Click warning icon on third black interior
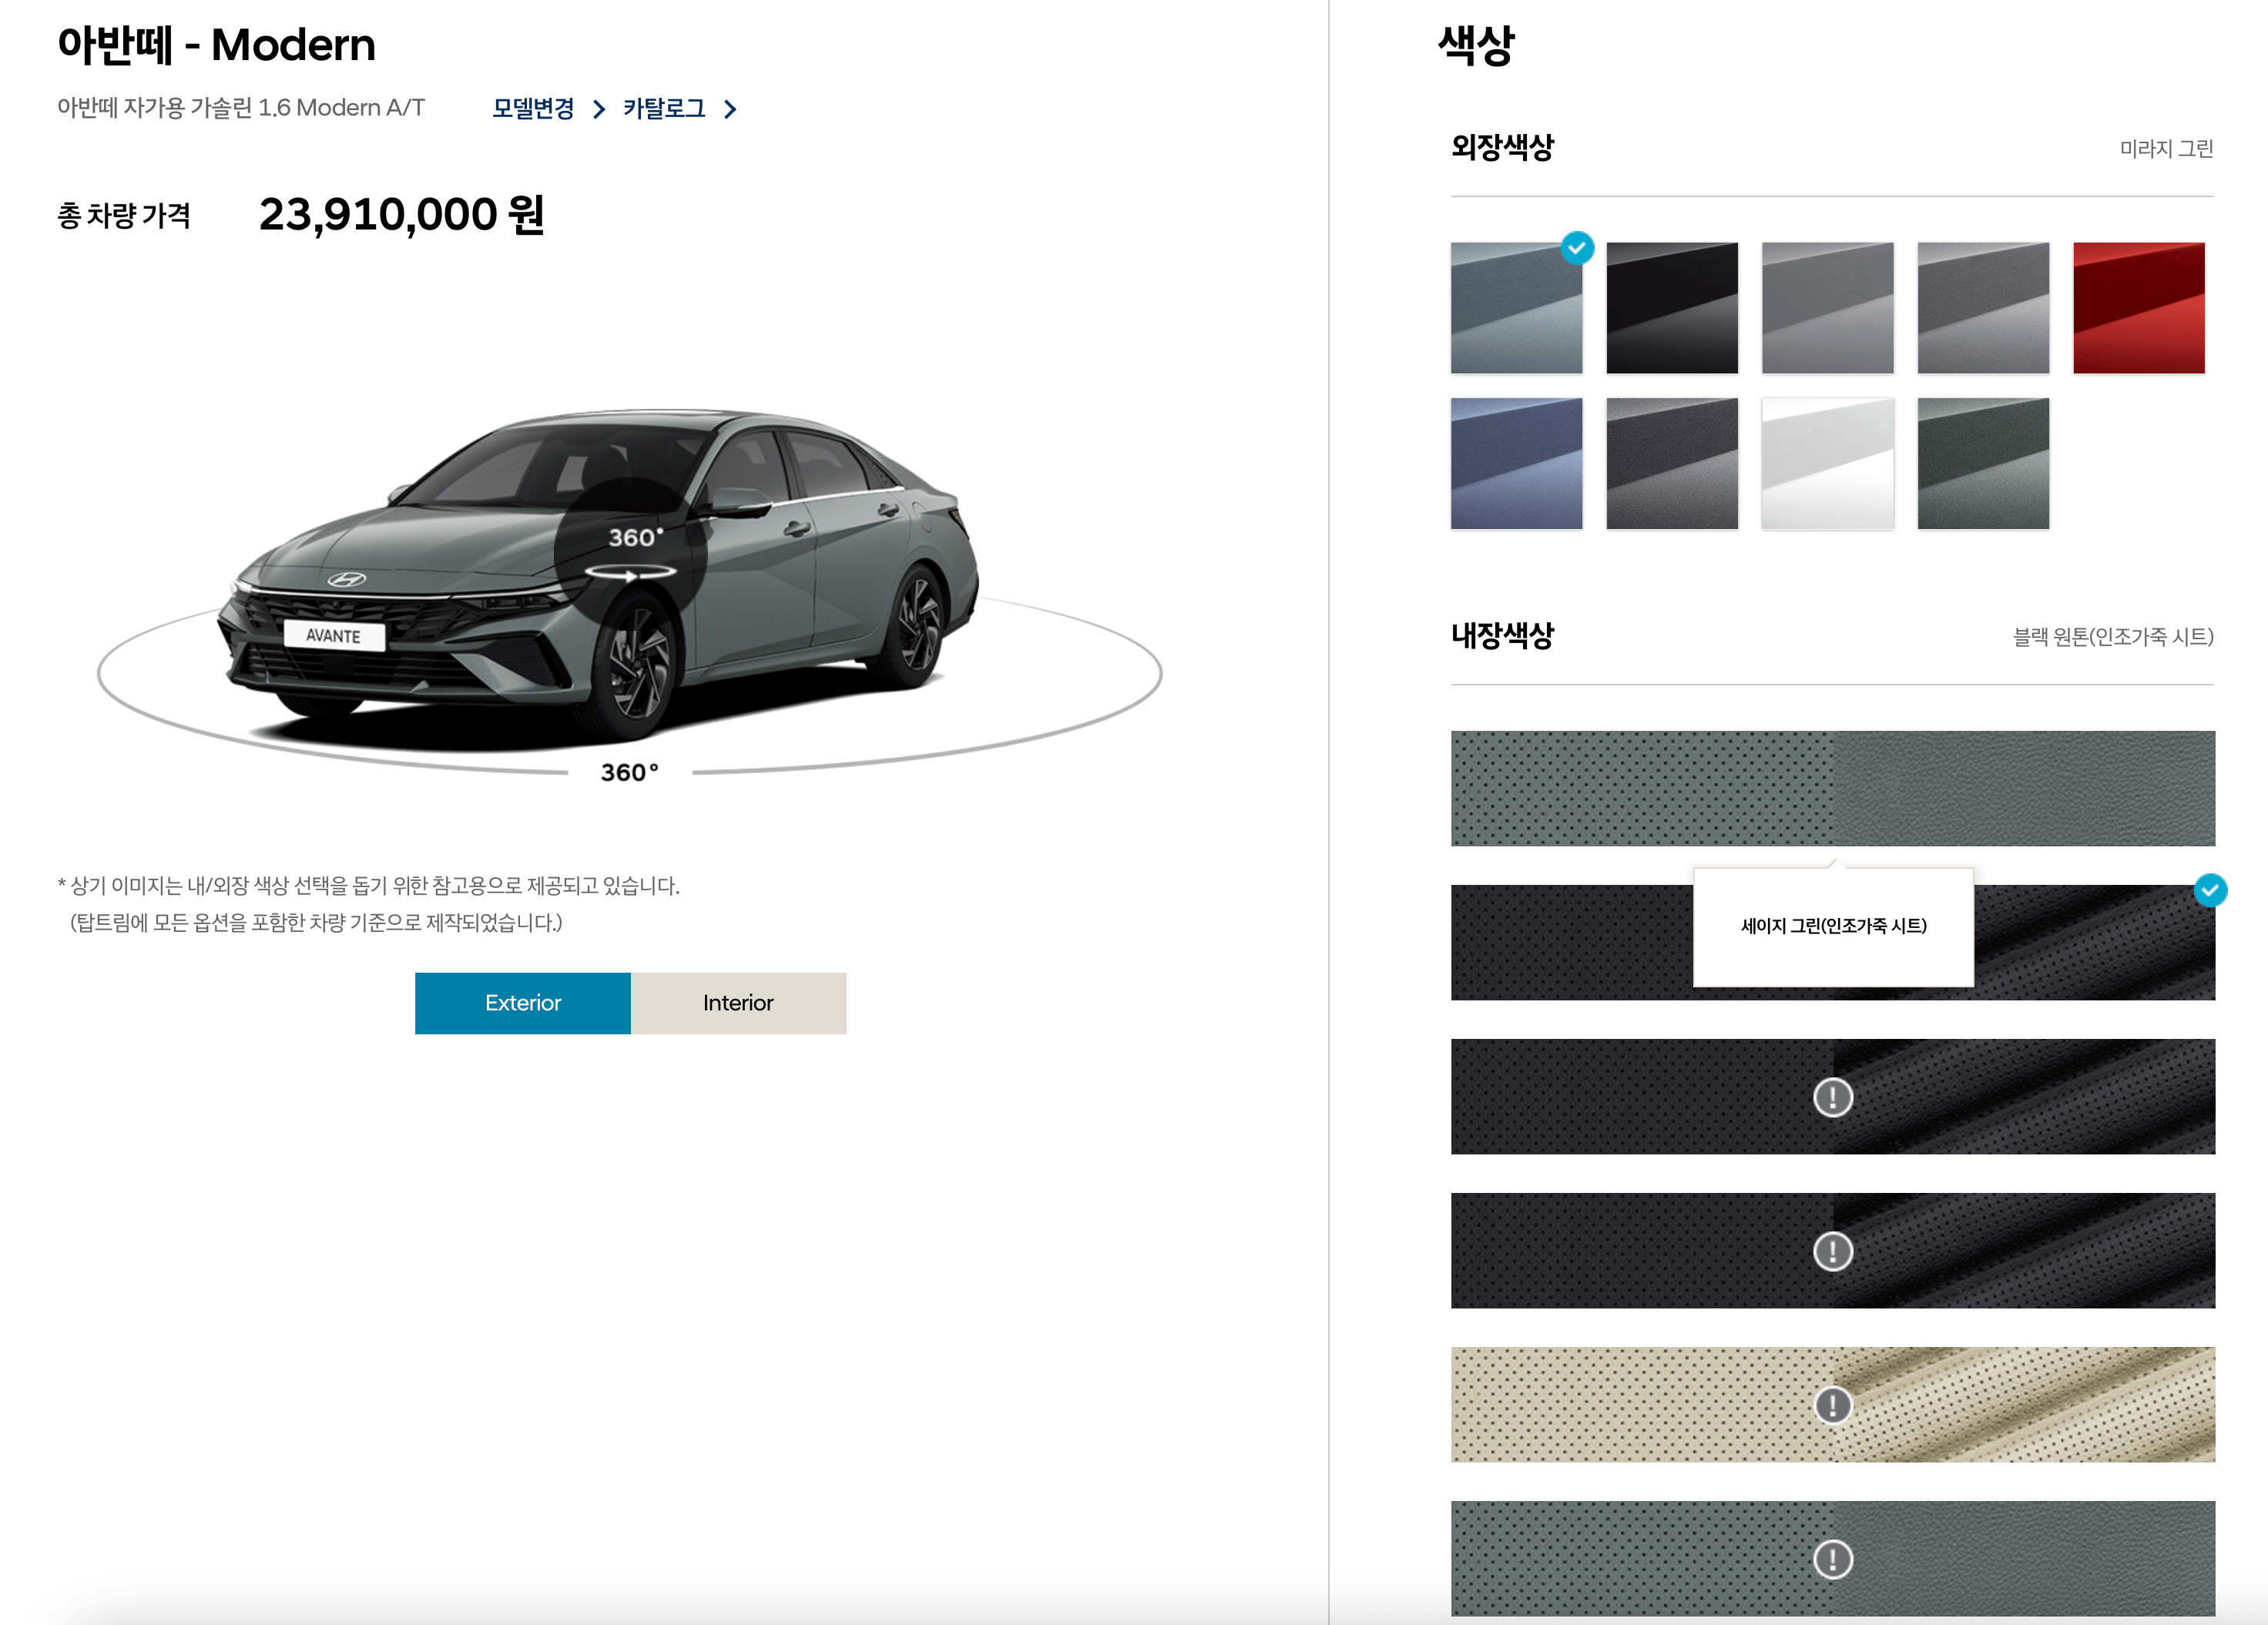Screen dimensions: 2268x1625 1832,1097
